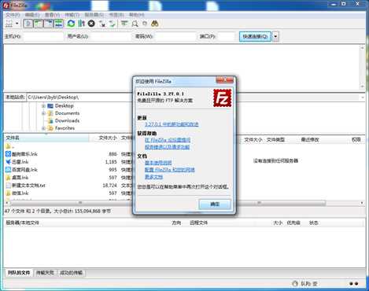Select the 酷狗音乐.lnk file
Viewport: 369px width, 291px height.
coord(24,154)
